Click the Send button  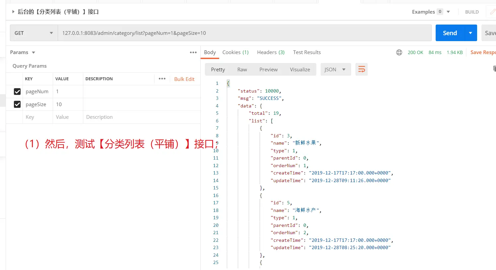pos(450,33)
